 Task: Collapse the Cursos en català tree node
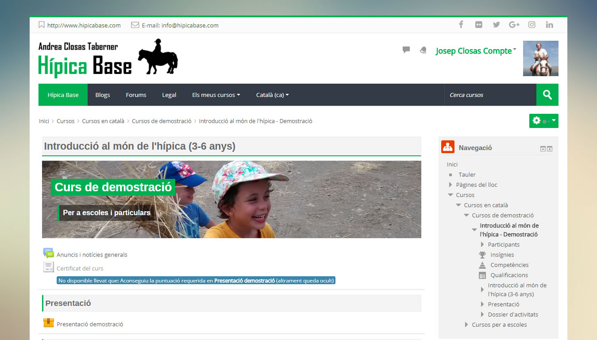459,205
